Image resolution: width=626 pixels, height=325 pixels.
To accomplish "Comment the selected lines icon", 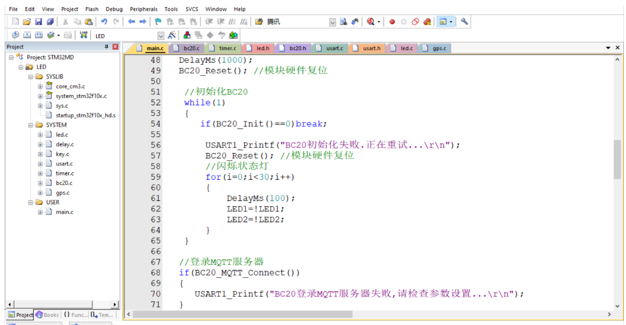I will [x=232, y=22].
